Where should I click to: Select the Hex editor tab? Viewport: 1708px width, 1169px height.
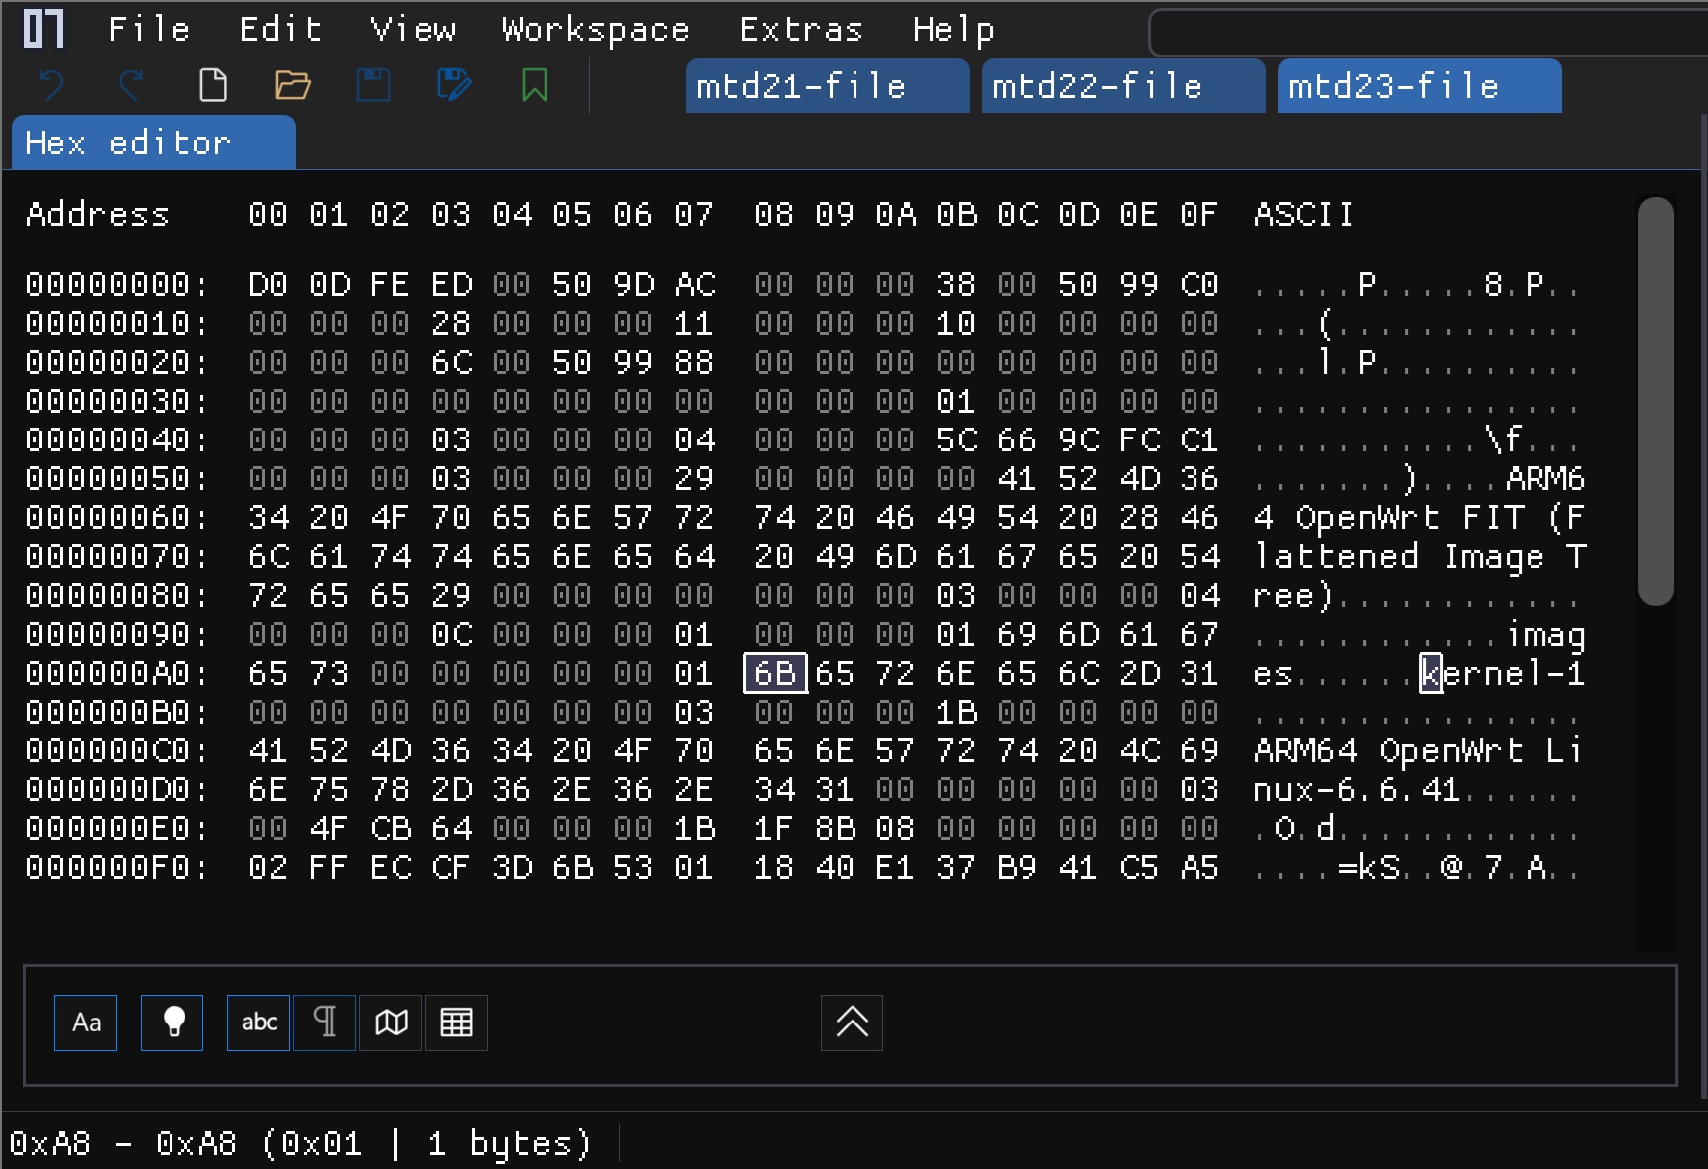point(154,143)
